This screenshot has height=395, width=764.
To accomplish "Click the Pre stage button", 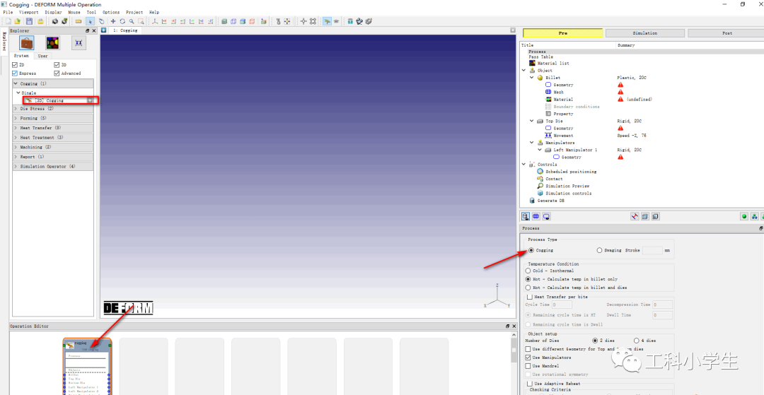I will (x=563, y=33).
